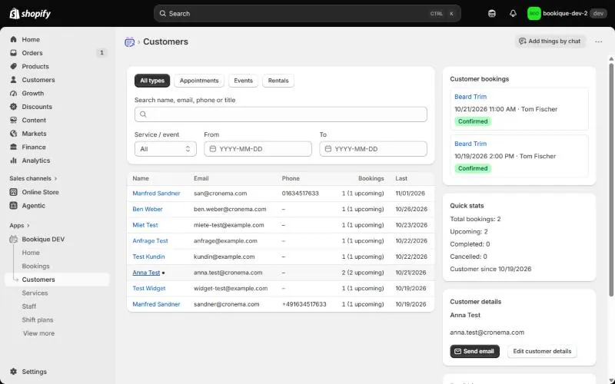Click the calendar icon in From date field
The height and width of the screenshot is (384, 615).
(x=213, y=149)
